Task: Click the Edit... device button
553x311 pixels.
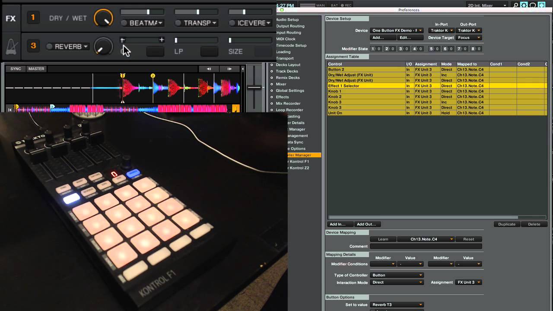Action: [x=410, y=38]
